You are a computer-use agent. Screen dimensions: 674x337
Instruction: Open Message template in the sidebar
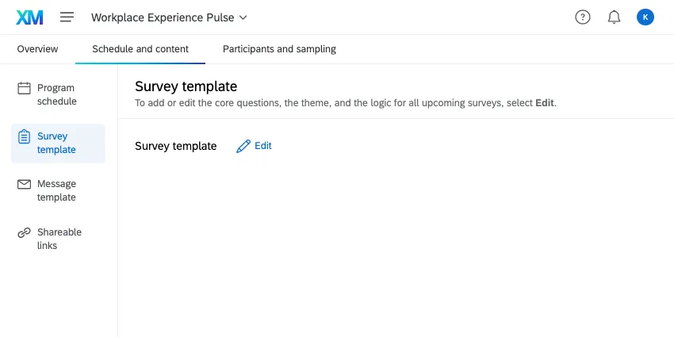click(57, 191)
